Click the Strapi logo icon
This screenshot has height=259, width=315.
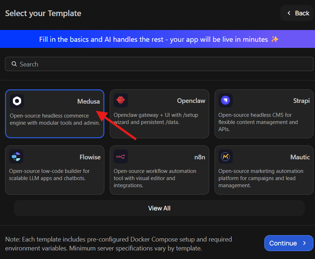(x=226, y=101)
